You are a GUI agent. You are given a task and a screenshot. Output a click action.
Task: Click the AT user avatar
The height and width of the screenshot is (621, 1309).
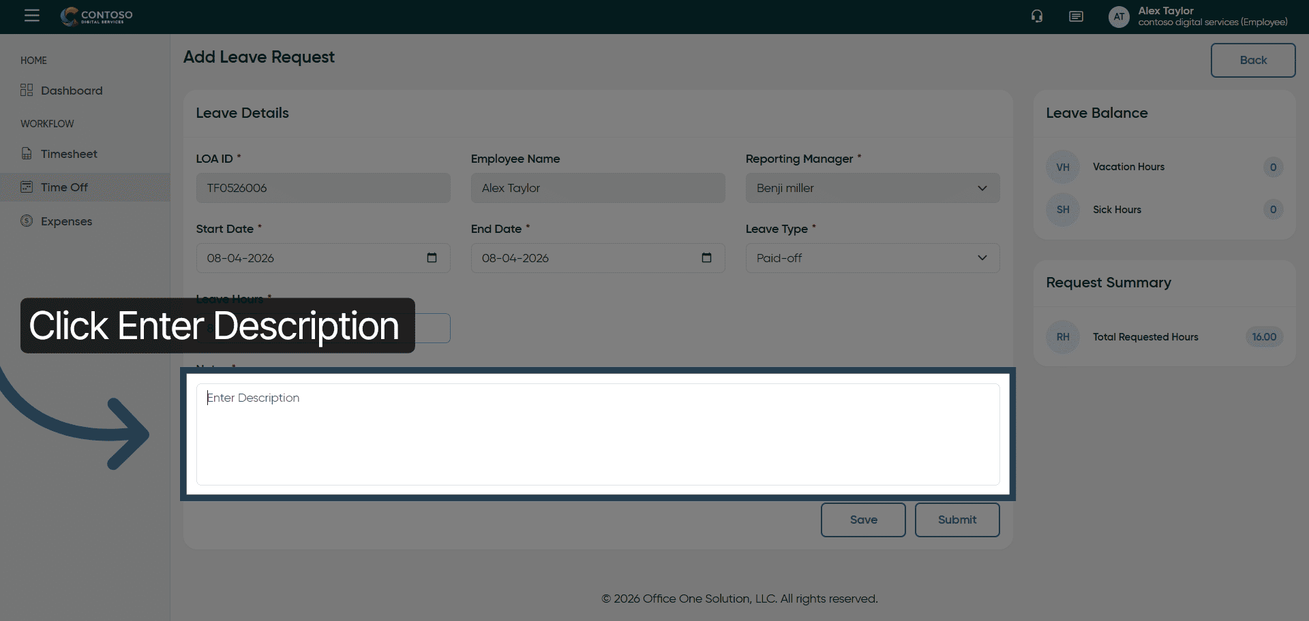1119,17
